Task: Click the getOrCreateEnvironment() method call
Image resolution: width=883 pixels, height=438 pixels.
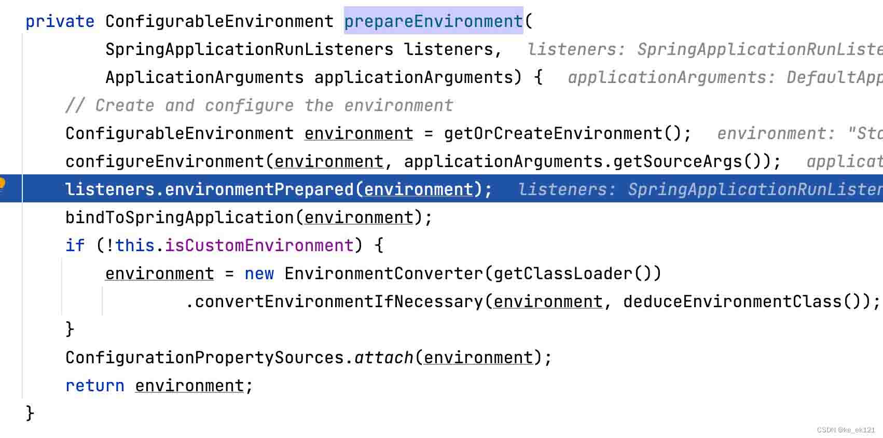Action: tap(561, 133)
